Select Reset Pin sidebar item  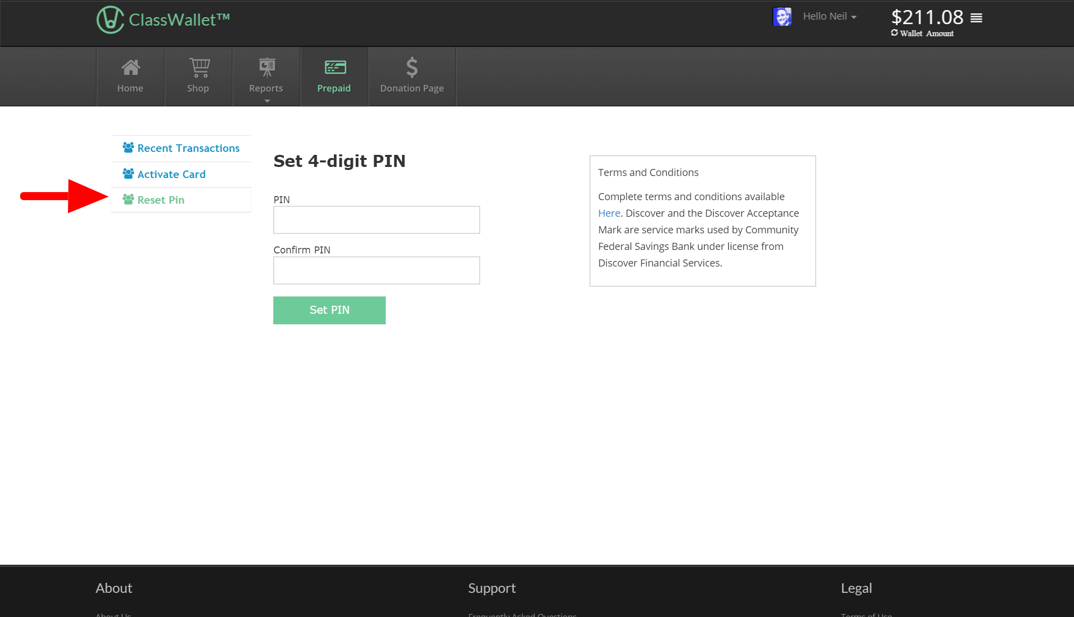pos(161,200)
